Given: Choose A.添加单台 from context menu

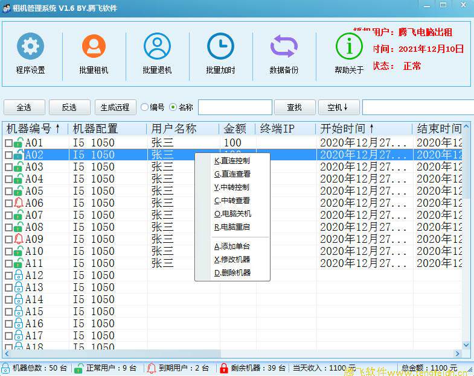Looking at the screenshot, I should pos(232,246).
